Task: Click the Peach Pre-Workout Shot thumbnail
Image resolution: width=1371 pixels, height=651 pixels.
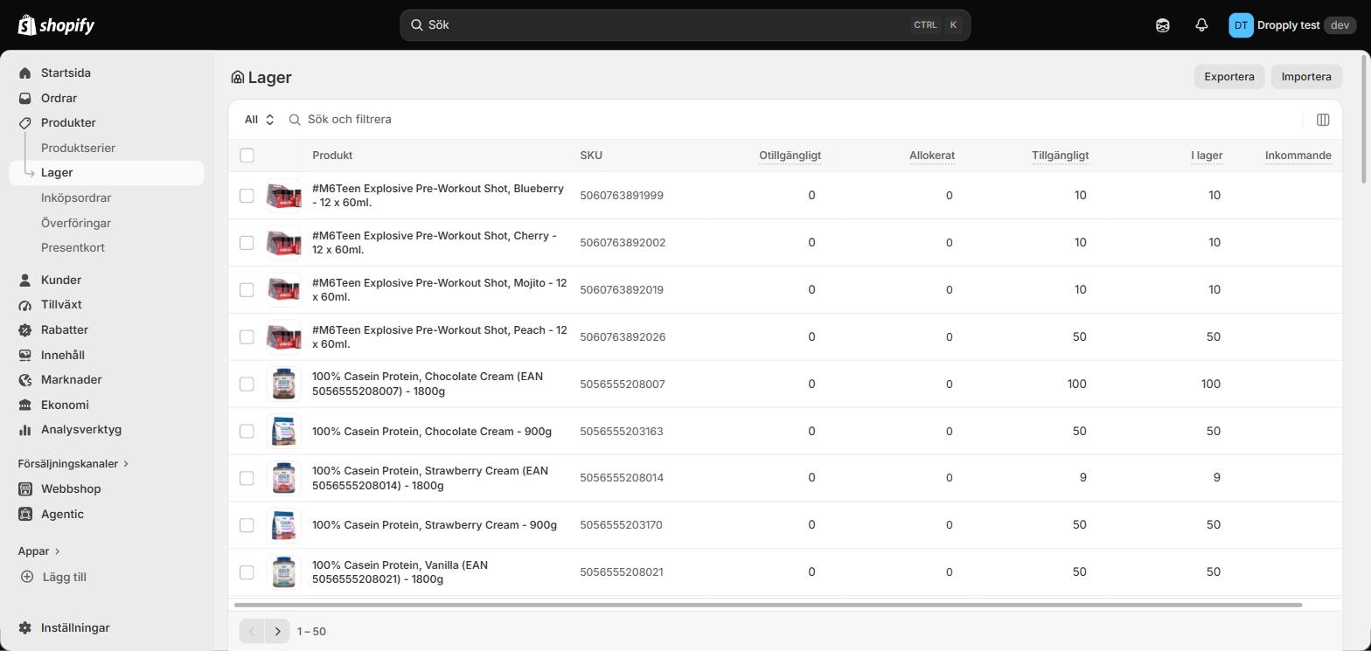Action: point(283,337)
